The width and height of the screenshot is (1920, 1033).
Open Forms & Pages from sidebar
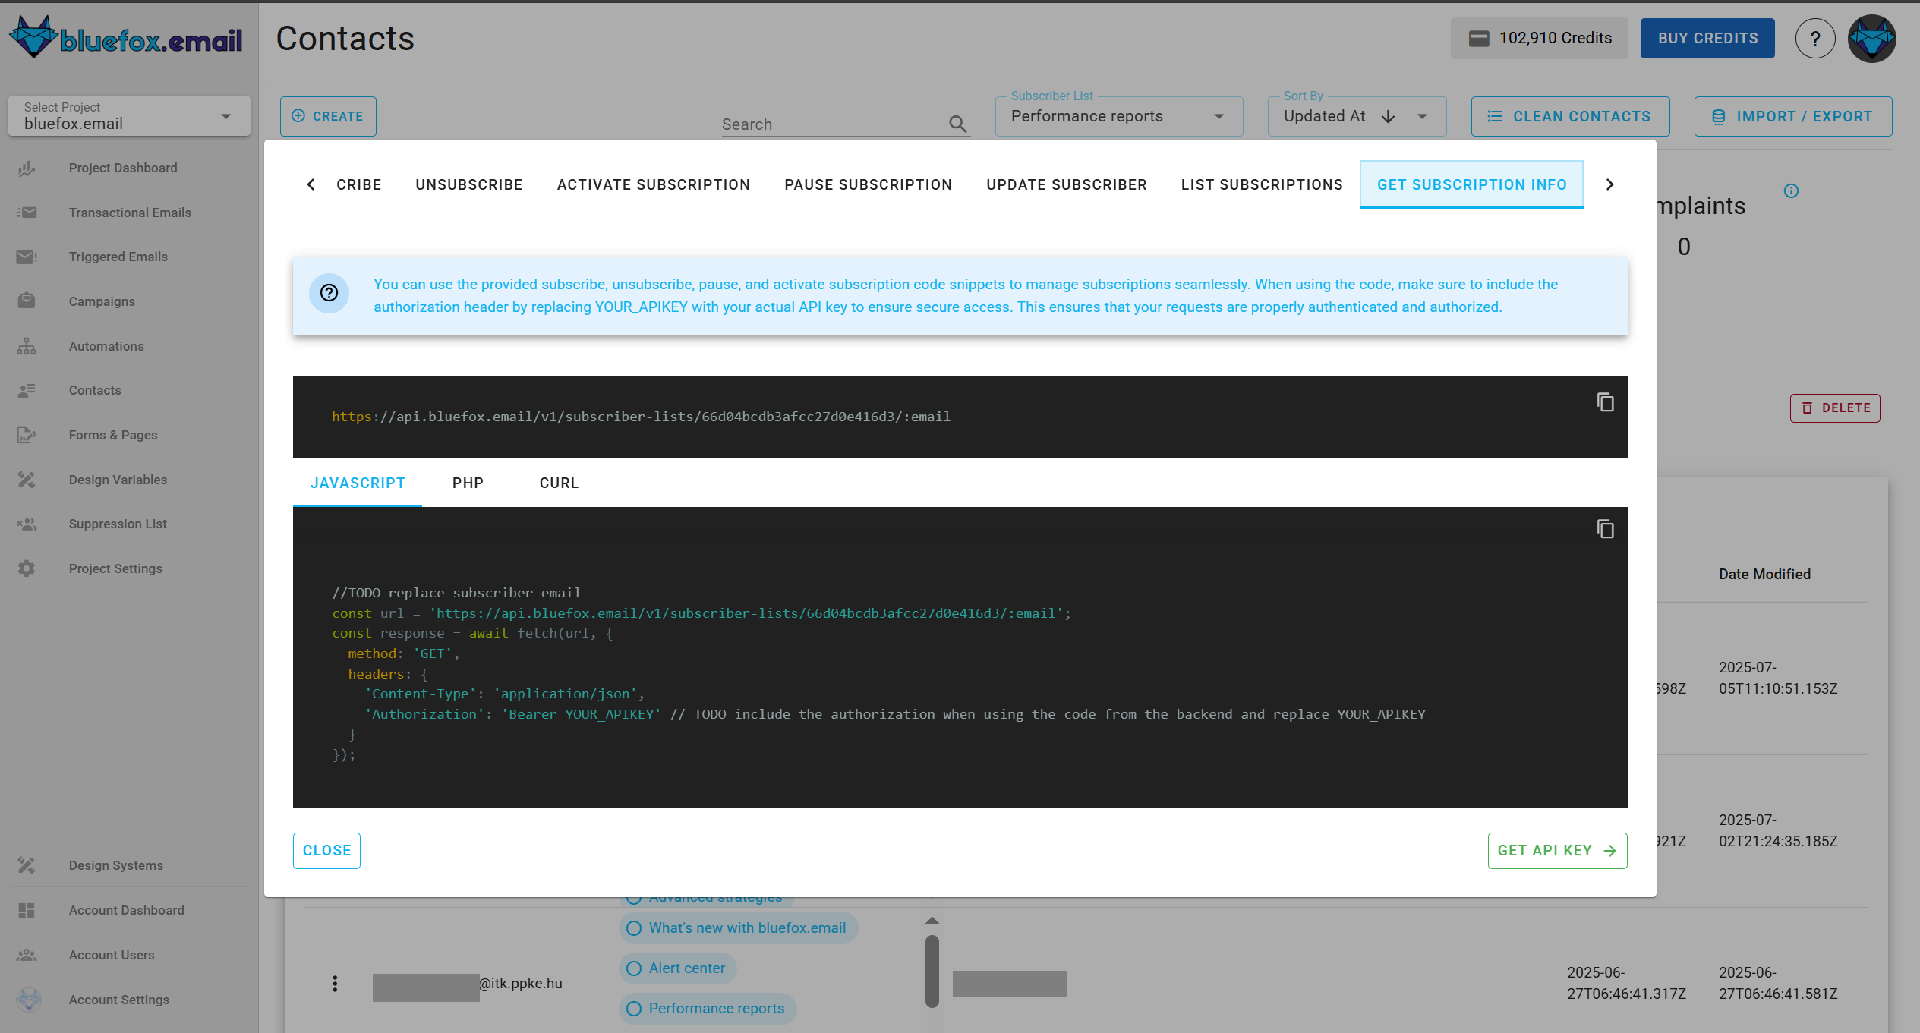(112, 435)
